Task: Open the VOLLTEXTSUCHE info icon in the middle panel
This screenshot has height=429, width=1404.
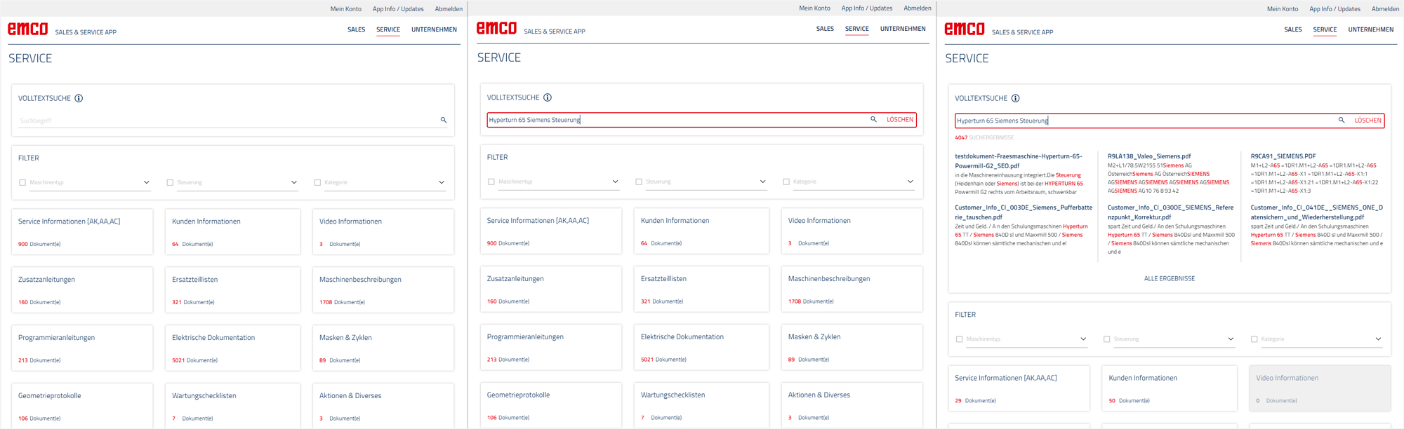Action: (x=548, y=97)
